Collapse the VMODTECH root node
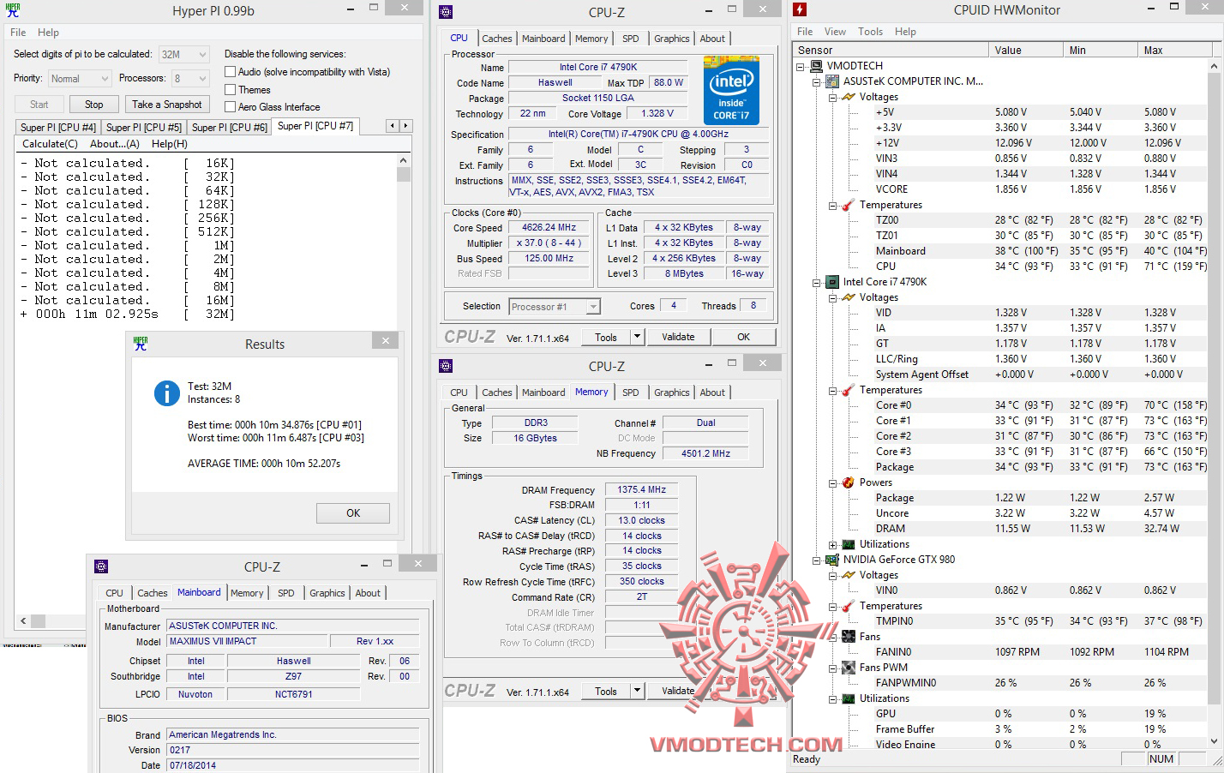The height and width of the screenshot is (773, 1224). pos(800,66)
